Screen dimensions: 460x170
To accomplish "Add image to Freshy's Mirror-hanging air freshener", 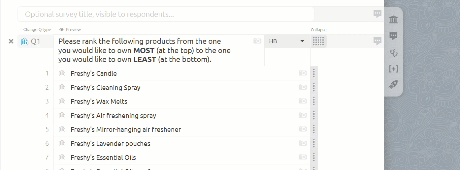I will point(303,129).
